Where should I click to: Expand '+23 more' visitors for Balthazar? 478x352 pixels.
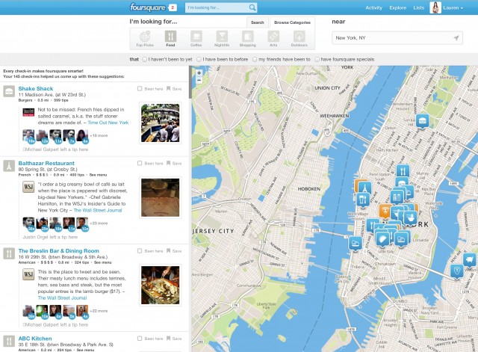coord(99,223)
